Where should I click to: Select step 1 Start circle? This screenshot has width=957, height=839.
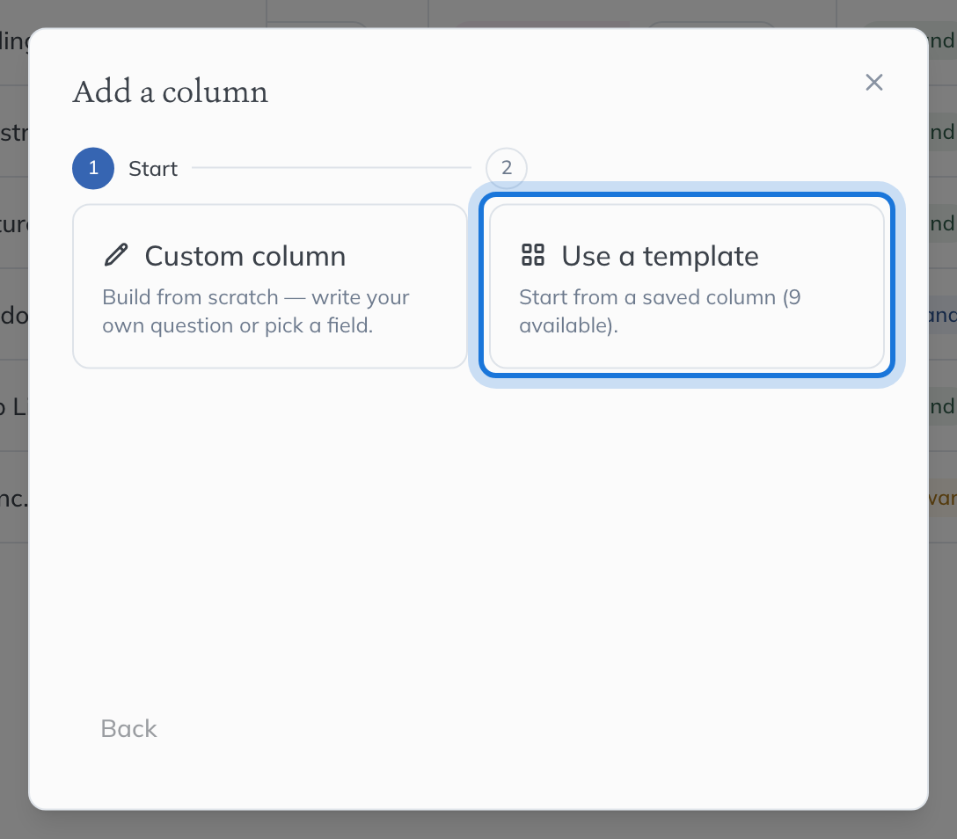(93, 168)
